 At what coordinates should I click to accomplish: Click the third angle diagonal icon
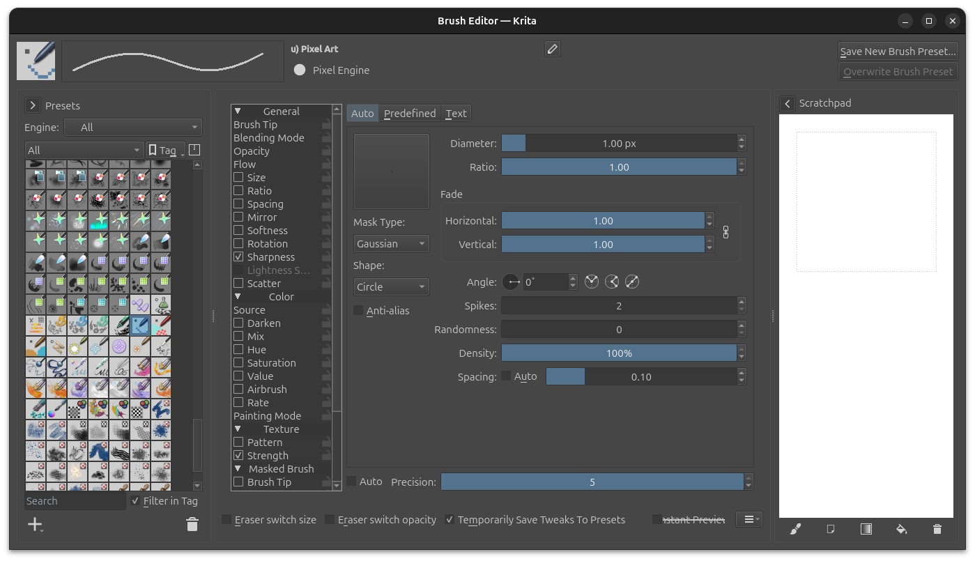pos(632,282)
